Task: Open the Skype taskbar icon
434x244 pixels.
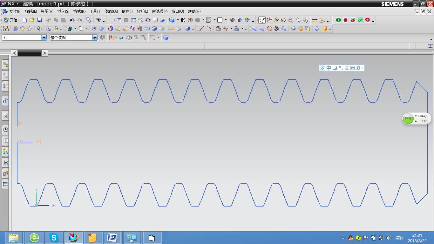Action: click(54, 238)
